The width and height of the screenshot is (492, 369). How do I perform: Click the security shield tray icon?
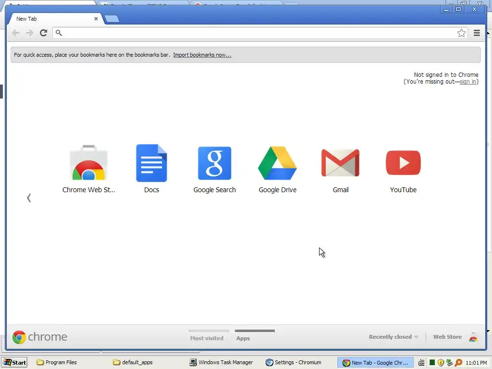441,363
